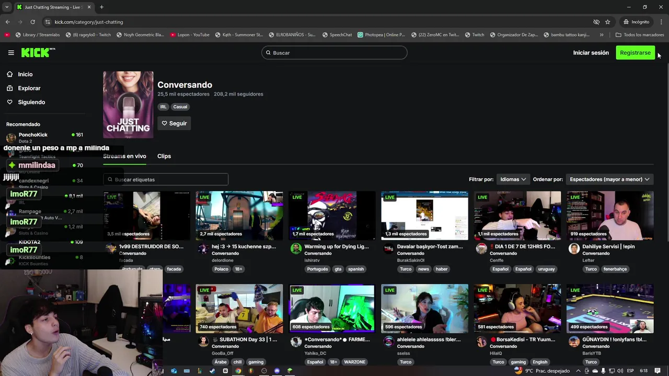Go to Siguiendo in sidebar
This screenshot has width=669, height=376.
pyautogui.click(x=31, y=102)
